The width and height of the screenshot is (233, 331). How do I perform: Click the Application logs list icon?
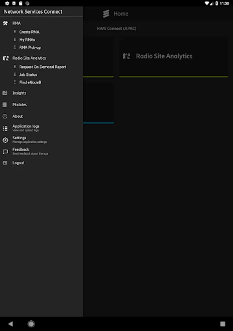pyautogui.click(x=5, y=128)
